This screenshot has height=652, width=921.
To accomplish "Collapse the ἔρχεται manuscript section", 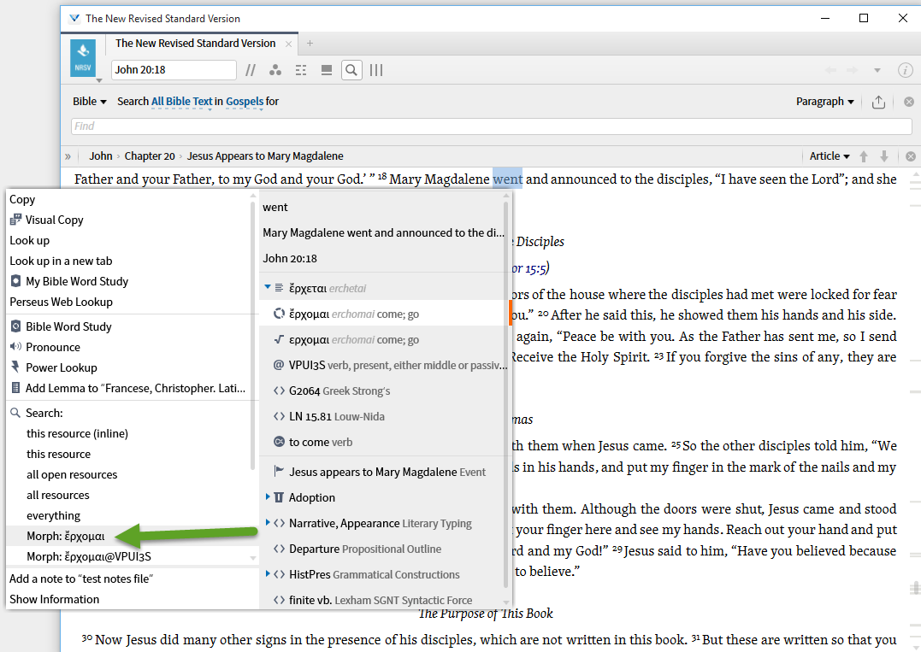I will click(268, 288).
